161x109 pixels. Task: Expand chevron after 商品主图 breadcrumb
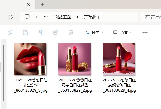point(77,17)
